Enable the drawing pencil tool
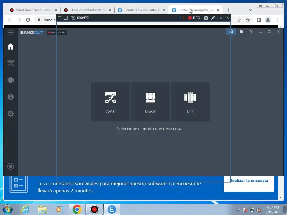Viewport: 287px width, 215px height. (x=213, y=18)
